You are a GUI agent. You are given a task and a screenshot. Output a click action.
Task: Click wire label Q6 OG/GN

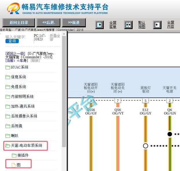(170, 111)
